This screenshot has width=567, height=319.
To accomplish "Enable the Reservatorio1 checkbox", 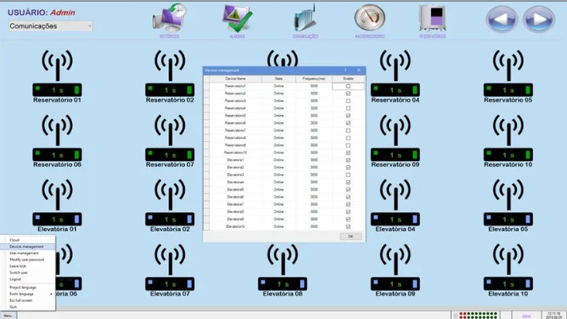I will click(x=348, y=87).
